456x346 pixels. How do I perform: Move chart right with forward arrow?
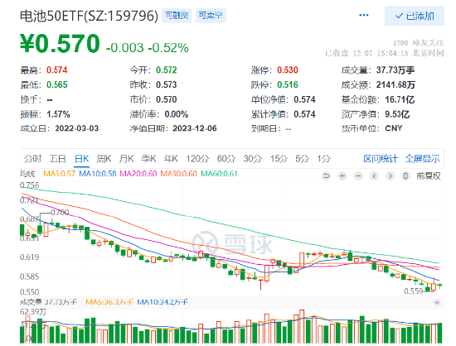391,176
